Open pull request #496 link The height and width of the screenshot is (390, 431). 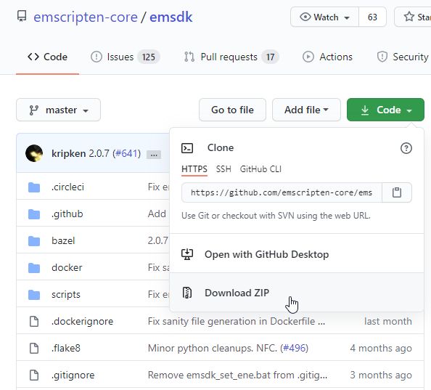[x=294, y=348]
